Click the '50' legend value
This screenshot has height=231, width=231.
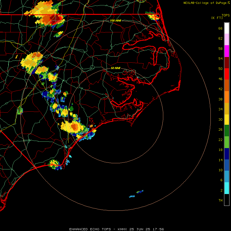220,69
